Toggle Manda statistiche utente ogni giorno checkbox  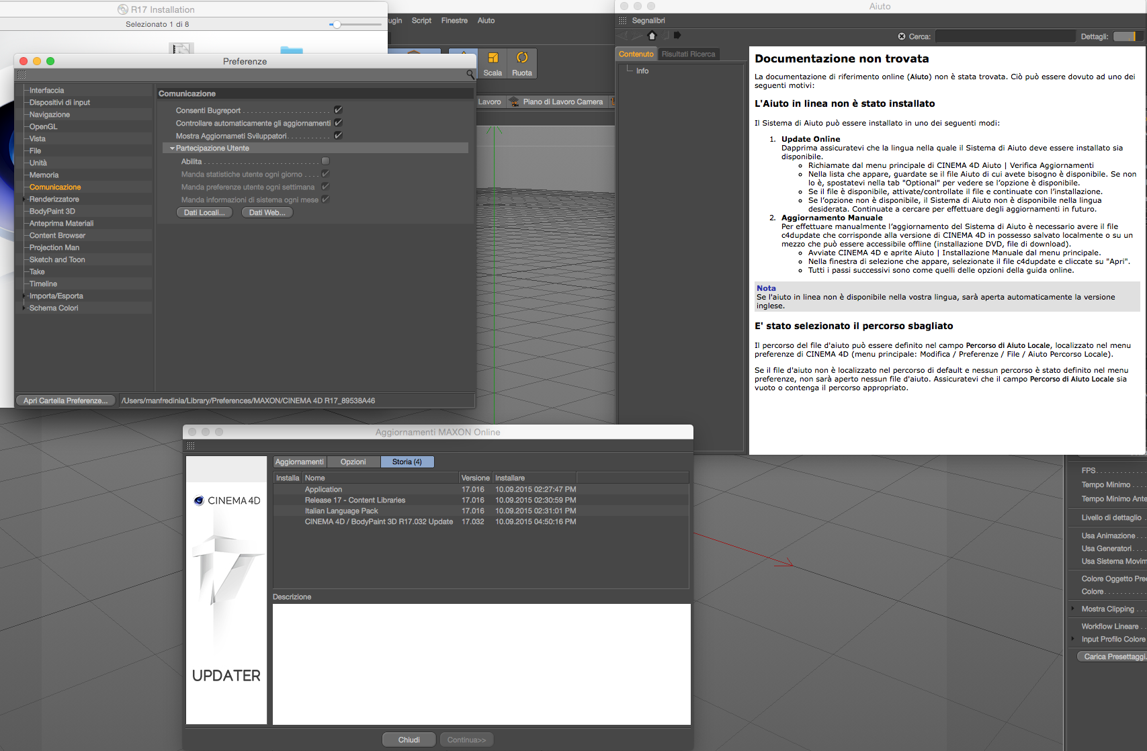[x=325, y=173]
